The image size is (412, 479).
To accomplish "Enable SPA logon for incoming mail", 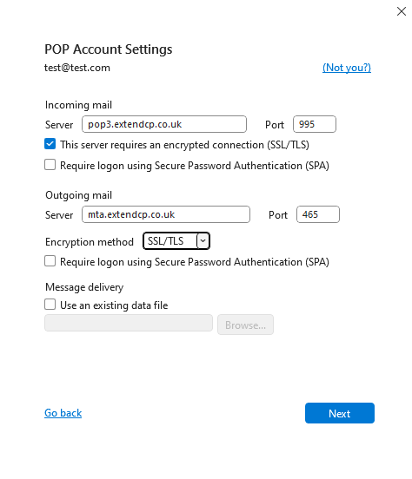I will point(50,165).
